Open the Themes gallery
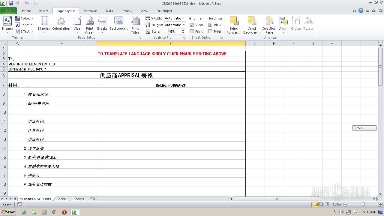This screenshot has width=384, height=216. coord(7,25)
